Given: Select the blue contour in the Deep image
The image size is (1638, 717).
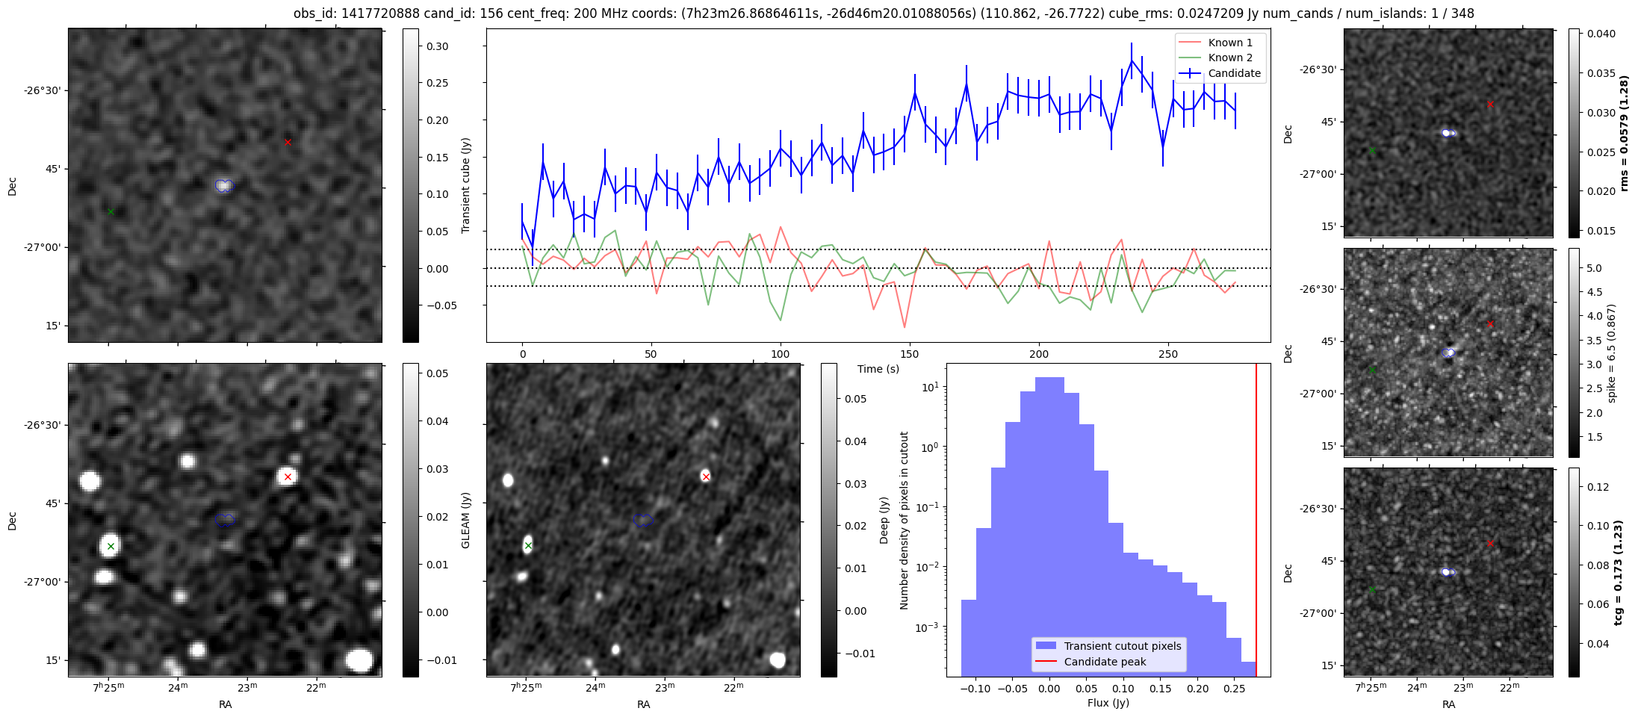Looking at the screenshot, I should [642, 520].
